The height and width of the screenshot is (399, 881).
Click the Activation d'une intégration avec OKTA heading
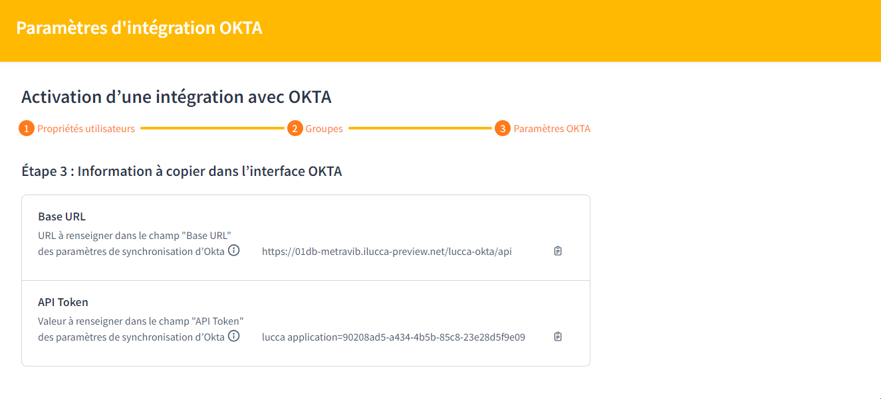click(176, 98)
